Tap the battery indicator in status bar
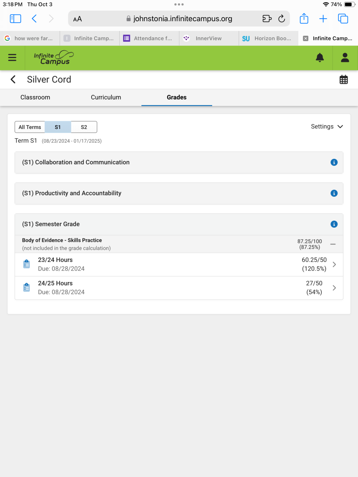Viewport: 358px width, 477px height. point(349,4)
